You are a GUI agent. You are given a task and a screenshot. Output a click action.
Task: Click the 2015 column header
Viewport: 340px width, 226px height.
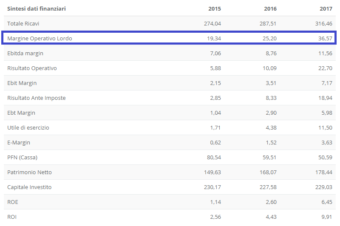(x=215, y=8)
